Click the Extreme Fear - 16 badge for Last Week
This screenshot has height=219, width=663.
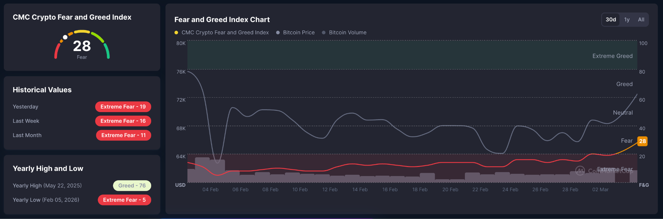123,121
